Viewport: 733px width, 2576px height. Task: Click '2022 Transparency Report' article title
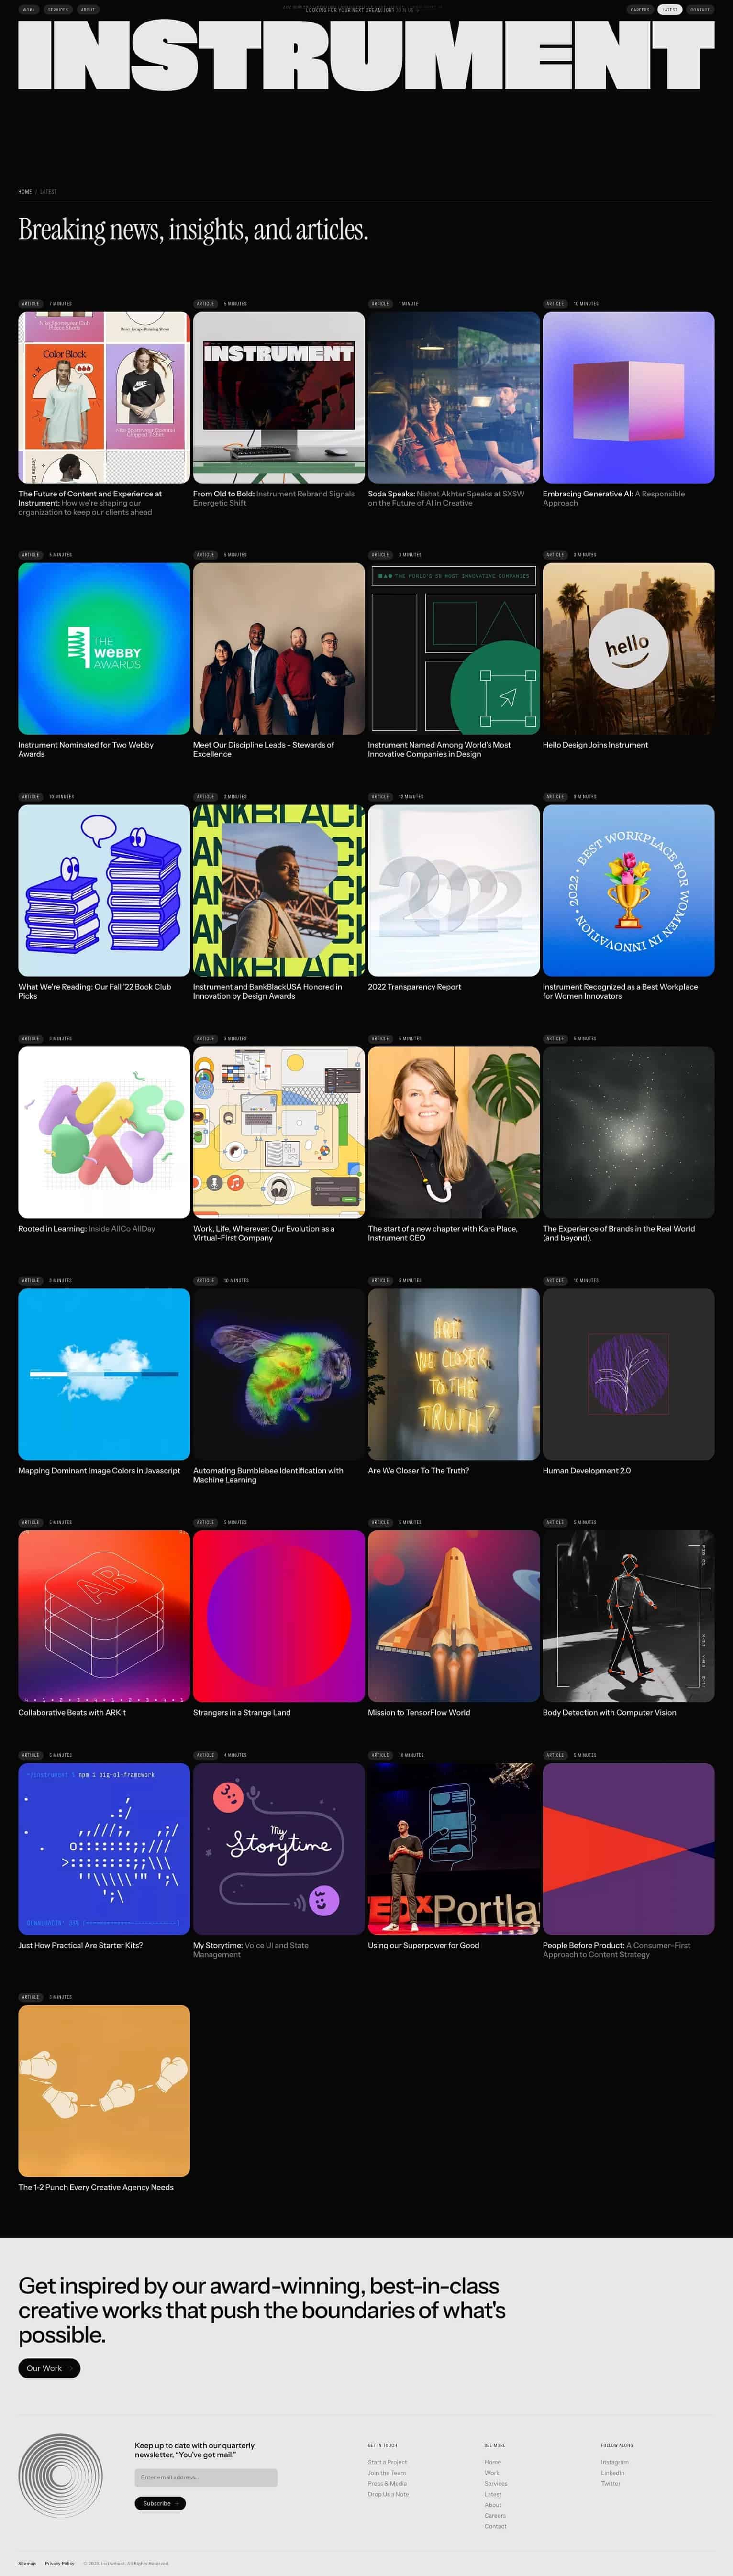coord(415,987)
